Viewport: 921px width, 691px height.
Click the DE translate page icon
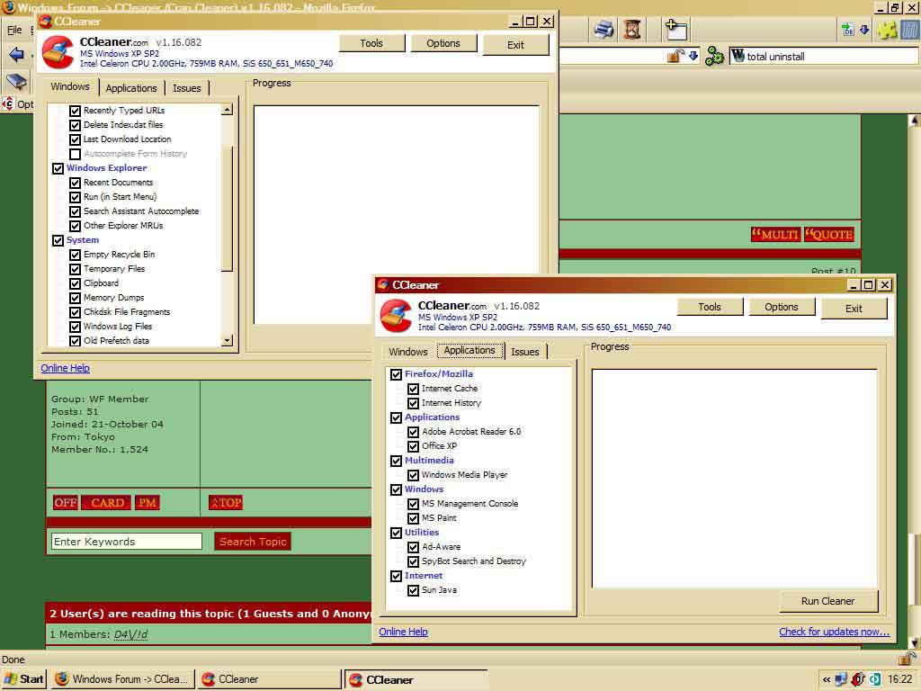847,30
